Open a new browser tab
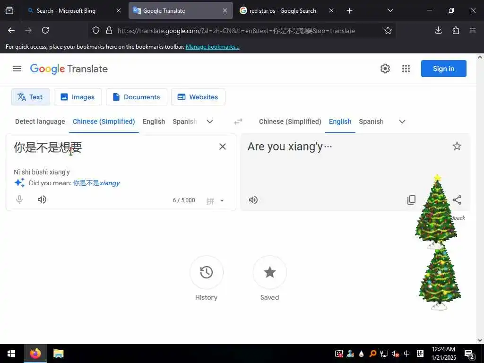The height and width of the screenshot is (363, 484). pos(349,11)
